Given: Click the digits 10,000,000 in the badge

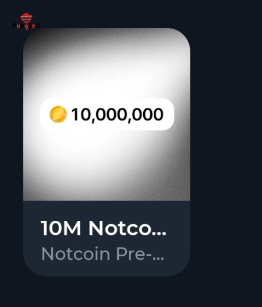Looking at the screenshot, I should click(118, 115).
